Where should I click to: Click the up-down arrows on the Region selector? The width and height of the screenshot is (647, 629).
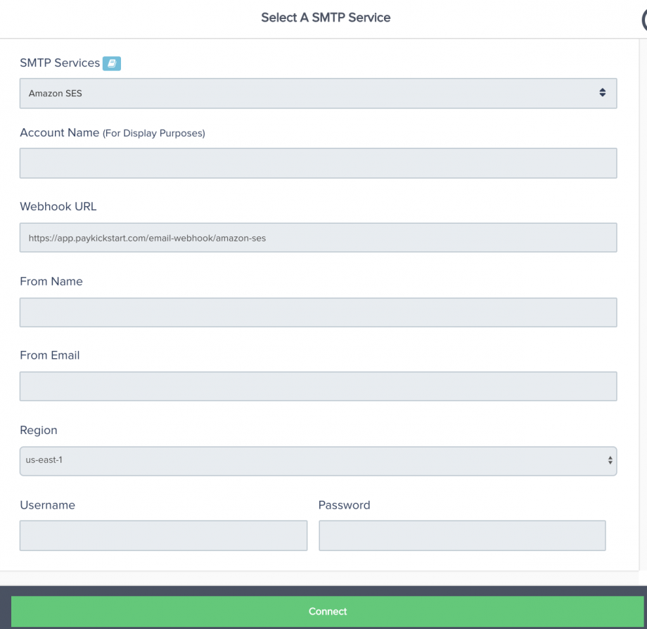point(610,461)
